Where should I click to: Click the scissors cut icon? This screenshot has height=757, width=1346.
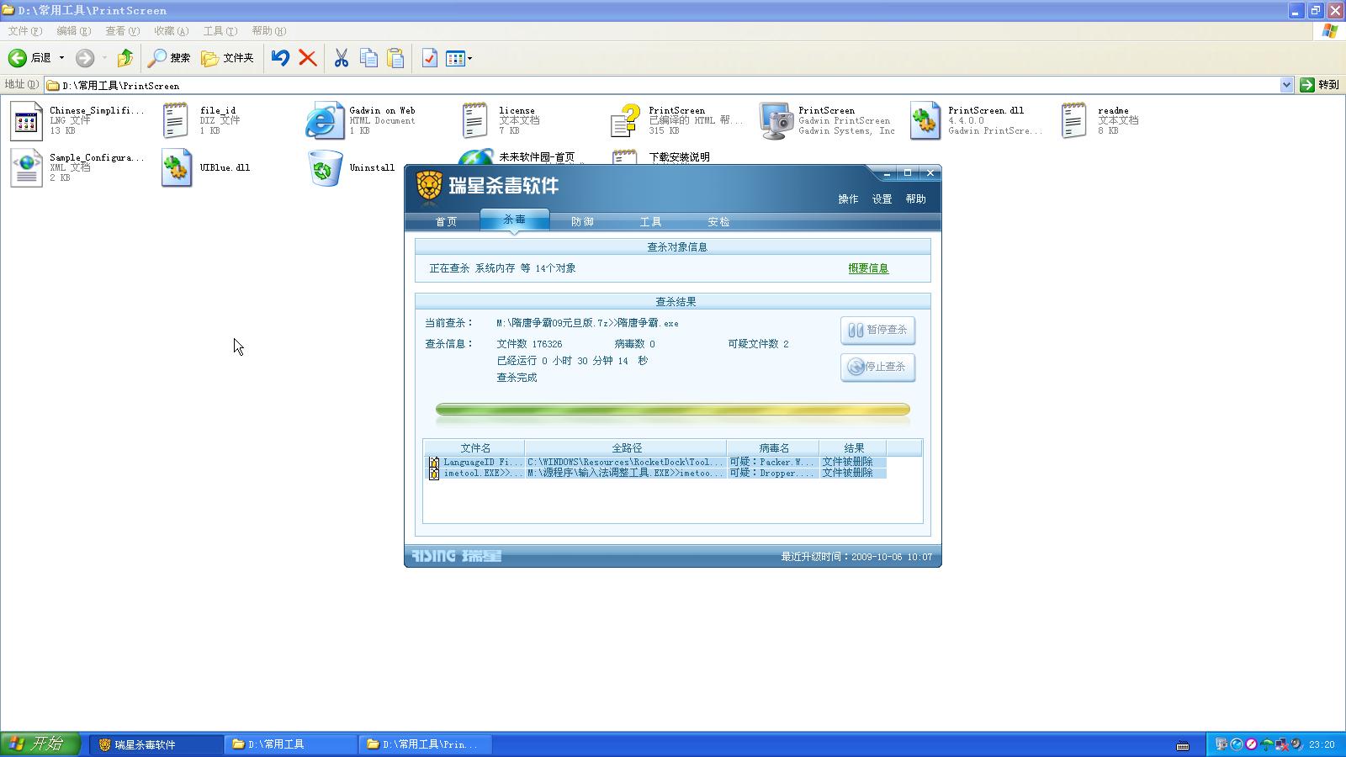coord(341,58)
